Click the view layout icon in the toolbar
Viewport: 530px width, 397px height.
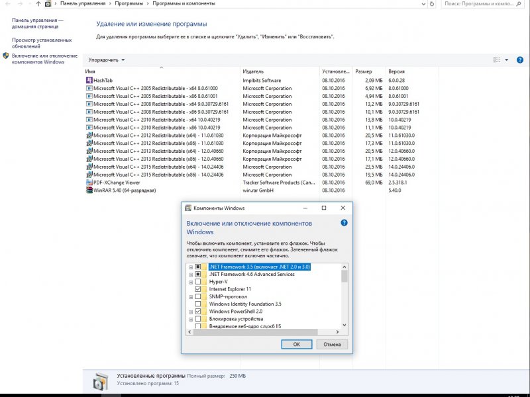tap(497, 60)
